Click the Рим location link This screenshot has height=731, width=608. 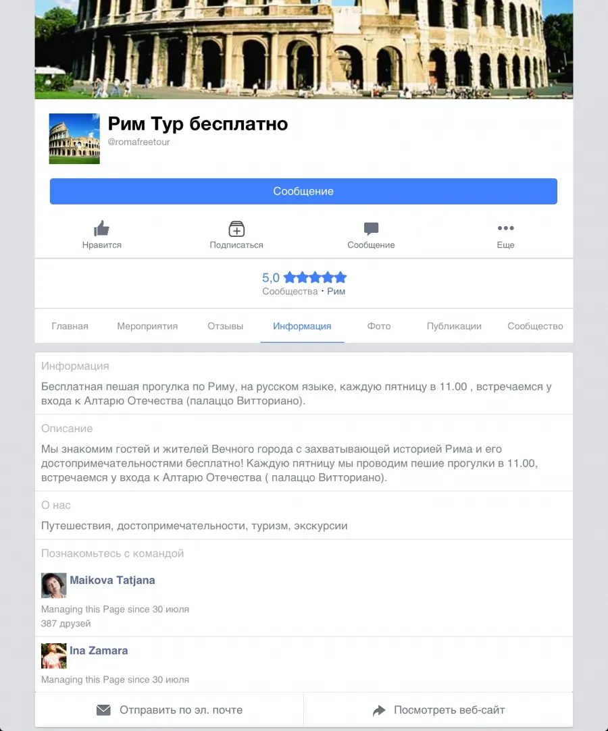point(336,292)
